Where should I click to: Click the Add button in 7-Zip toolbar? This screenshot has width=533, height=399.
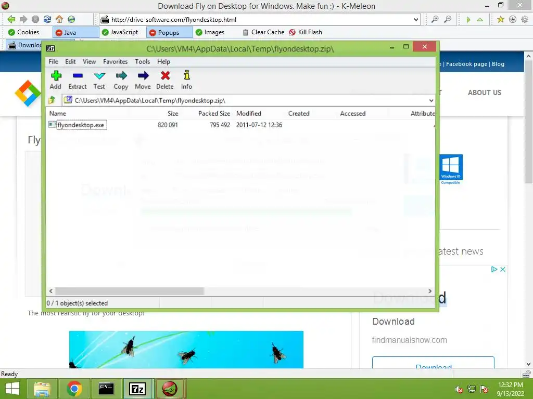point(56,80)
